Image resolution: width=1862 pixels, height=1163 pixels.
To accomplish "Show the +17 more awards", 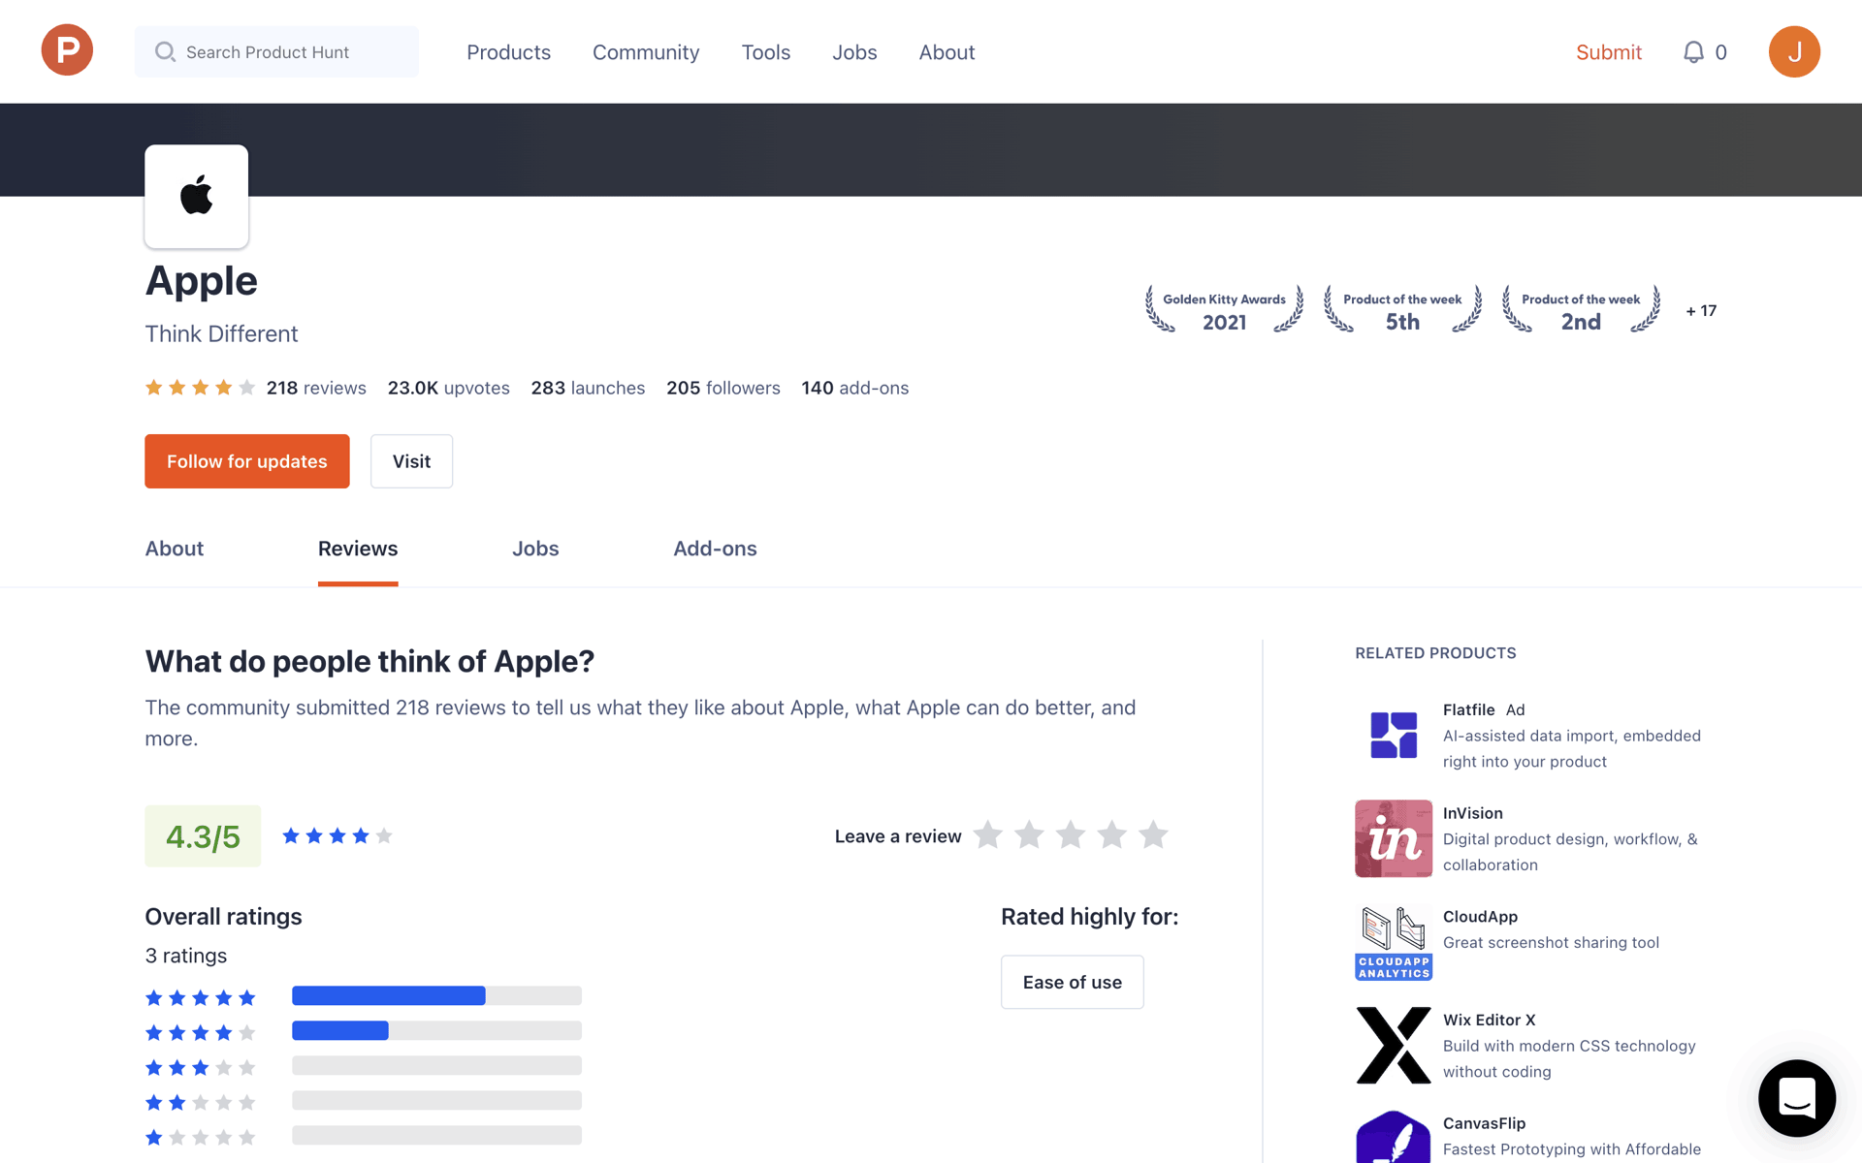I will (x=1701, y=311).
